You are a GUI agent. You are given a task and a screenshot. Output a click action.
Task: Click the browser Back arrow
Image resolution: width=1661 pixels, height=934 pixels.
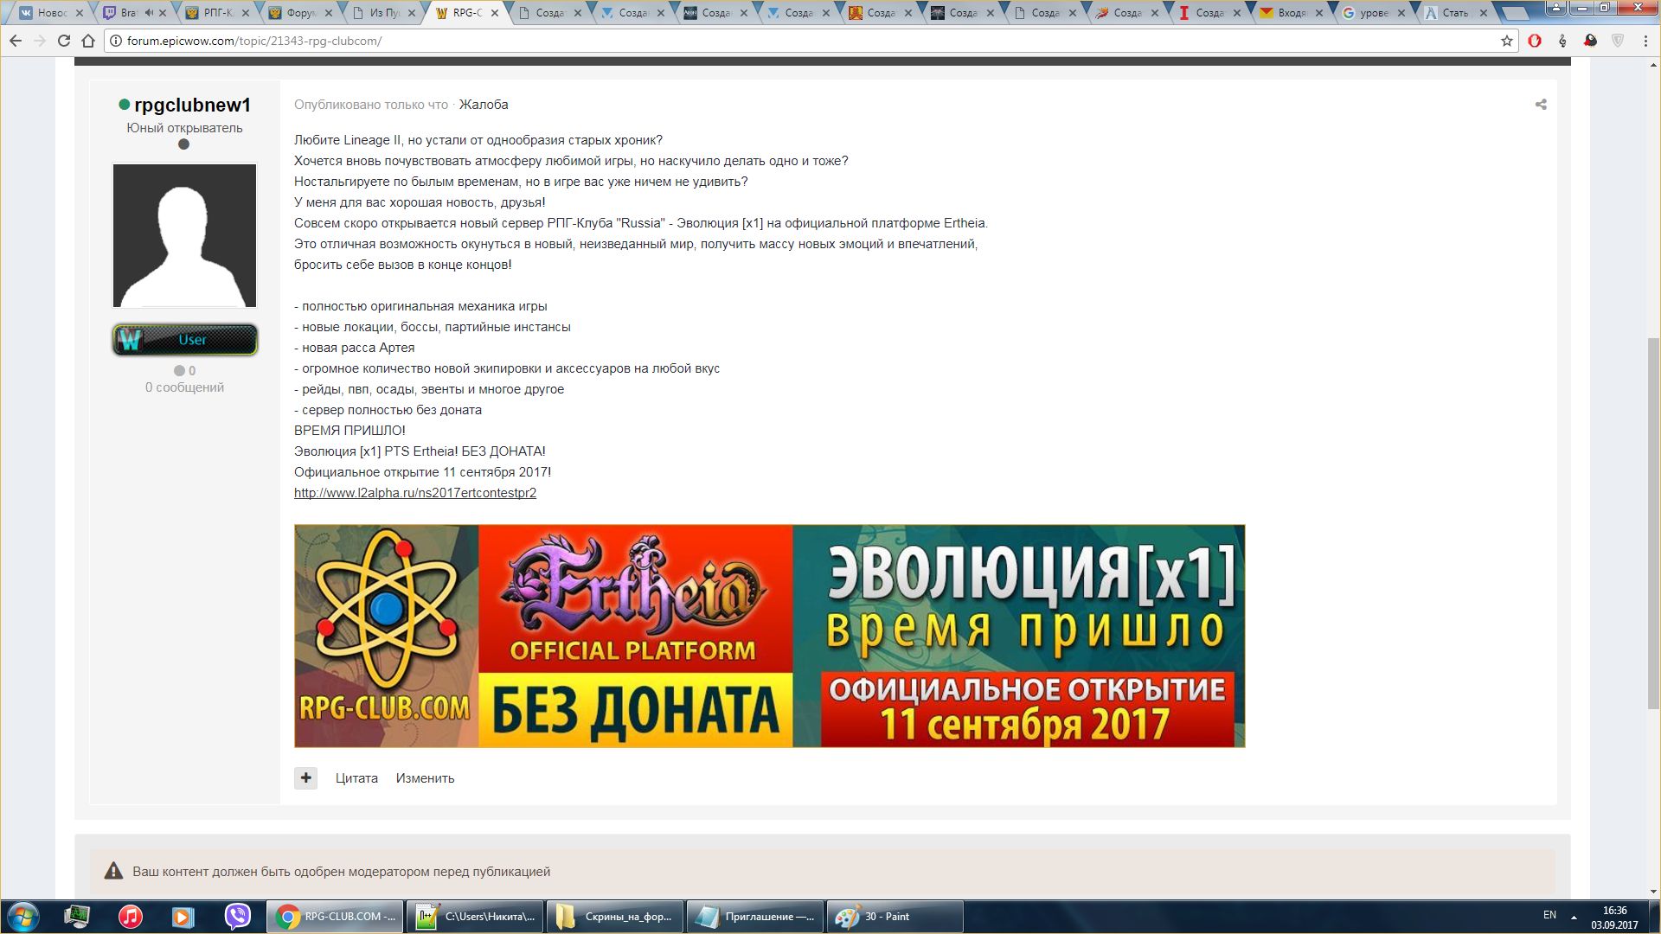[16, 41]
